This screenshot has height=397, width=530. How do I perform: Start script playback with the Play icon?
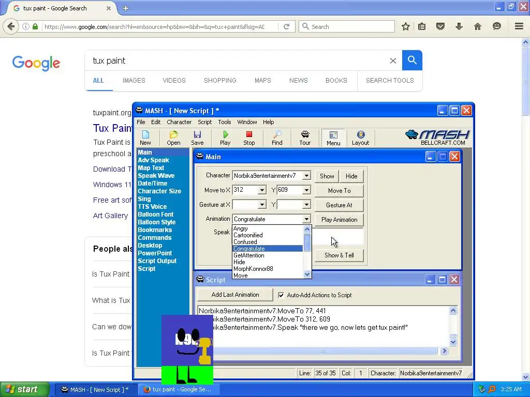click(225, 138)
